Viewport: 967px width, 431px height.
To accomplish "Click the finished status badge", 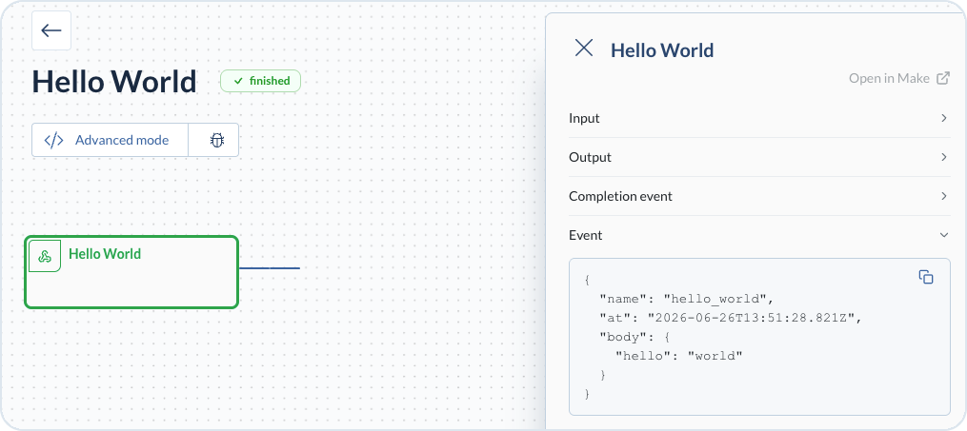I will click(260, 81).
